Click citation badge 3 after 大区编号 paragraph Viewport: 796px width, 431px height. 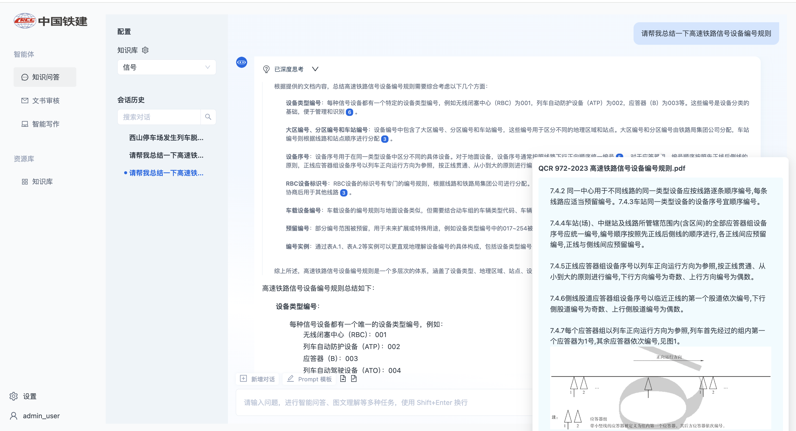tap(385, 139)
